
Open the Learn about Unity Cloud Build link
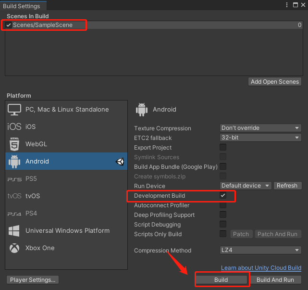pyautogui.click(x=261, y=268)
